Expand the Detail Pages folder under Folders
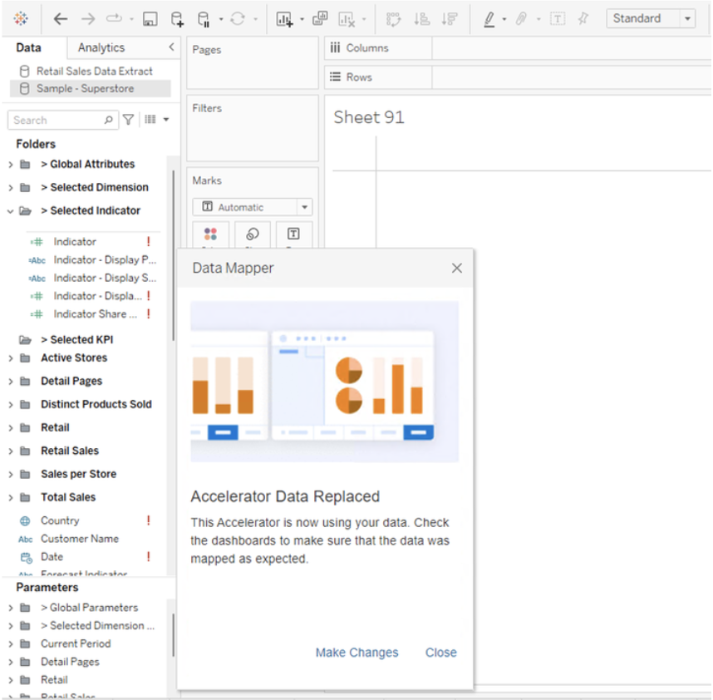The width and height of the screenshot is (713, 700). coord(11,382)
